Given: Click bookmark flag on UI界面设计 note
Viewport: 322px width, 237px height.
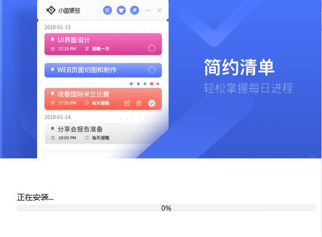Looking at the screenshot, I should tap(53, 39).
